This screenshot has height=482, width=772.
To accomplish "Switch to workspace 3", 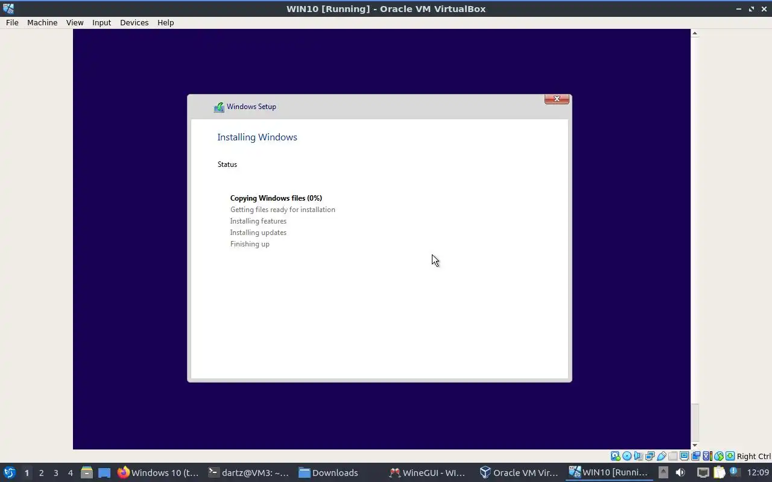I will click(55, 473).
